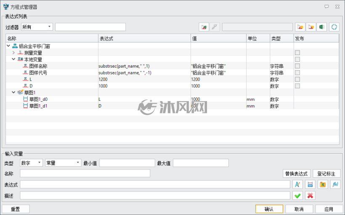Click the dimension icon of 草图1_d0
Image resolution: width=345 pixels, height=215 pixels.
[x=26, y=99]
